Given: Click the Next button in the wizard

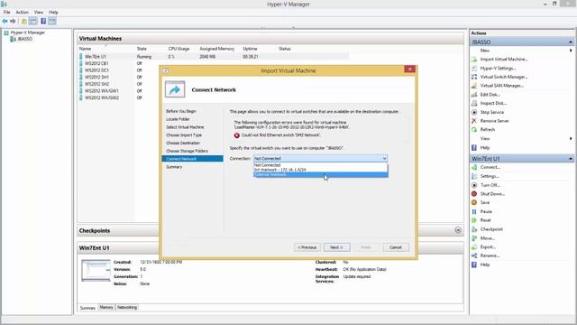Looking at the screenshot, I should point(336,247).
